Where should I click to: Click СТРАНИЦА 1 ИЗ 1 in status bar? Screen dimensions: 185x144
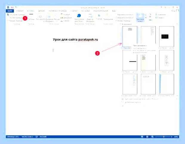point(13,137)
